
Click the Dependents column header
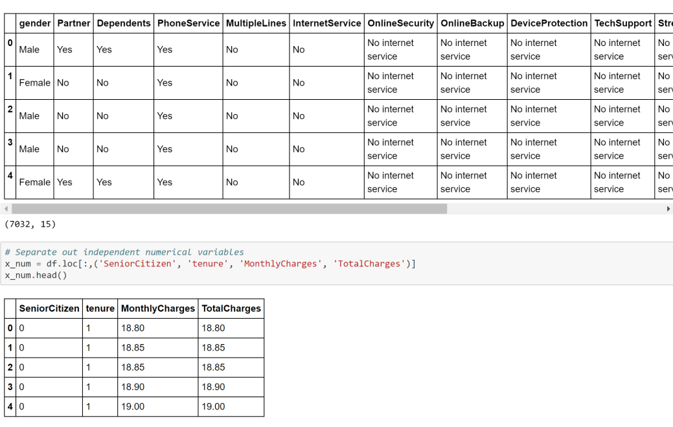pos(124,23)
